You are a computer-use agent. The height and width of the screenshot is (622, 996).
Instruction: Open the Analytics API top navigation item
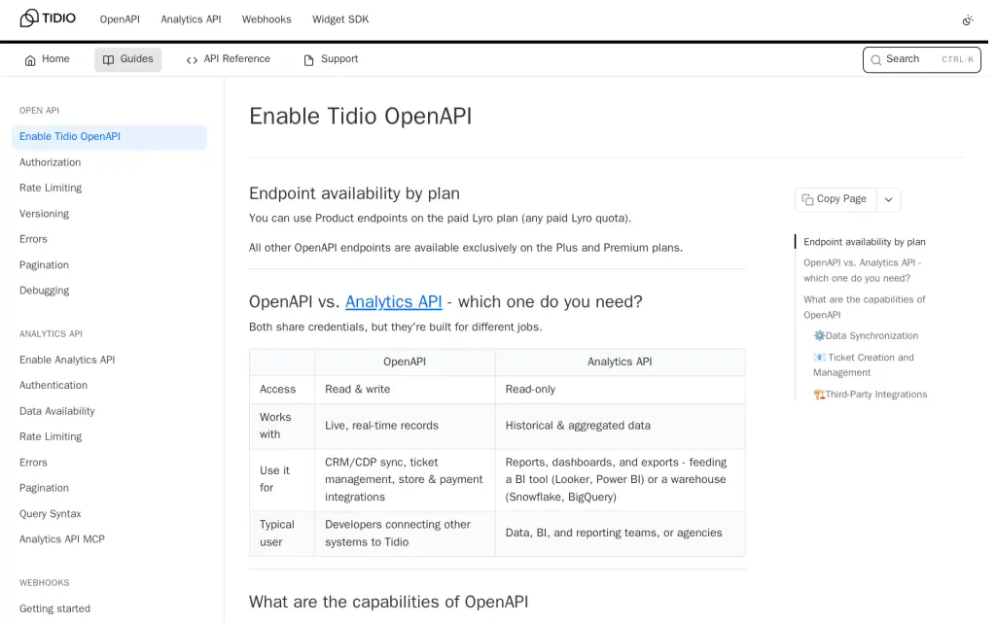[191, 19]
